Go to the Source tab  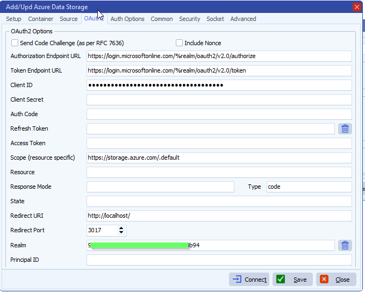coord(68,19)
